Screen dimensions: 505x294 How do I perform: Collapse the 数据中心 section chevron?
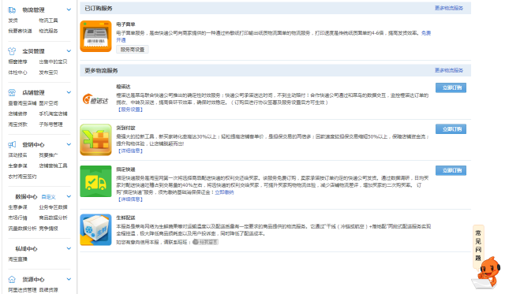point(69,196)
